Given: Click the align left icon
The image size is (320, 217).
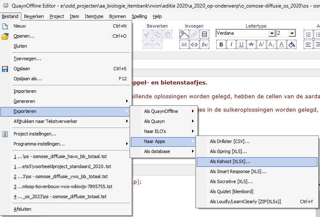Looking at the screenshot, I should pyautogui.click(x=308, y=45).
